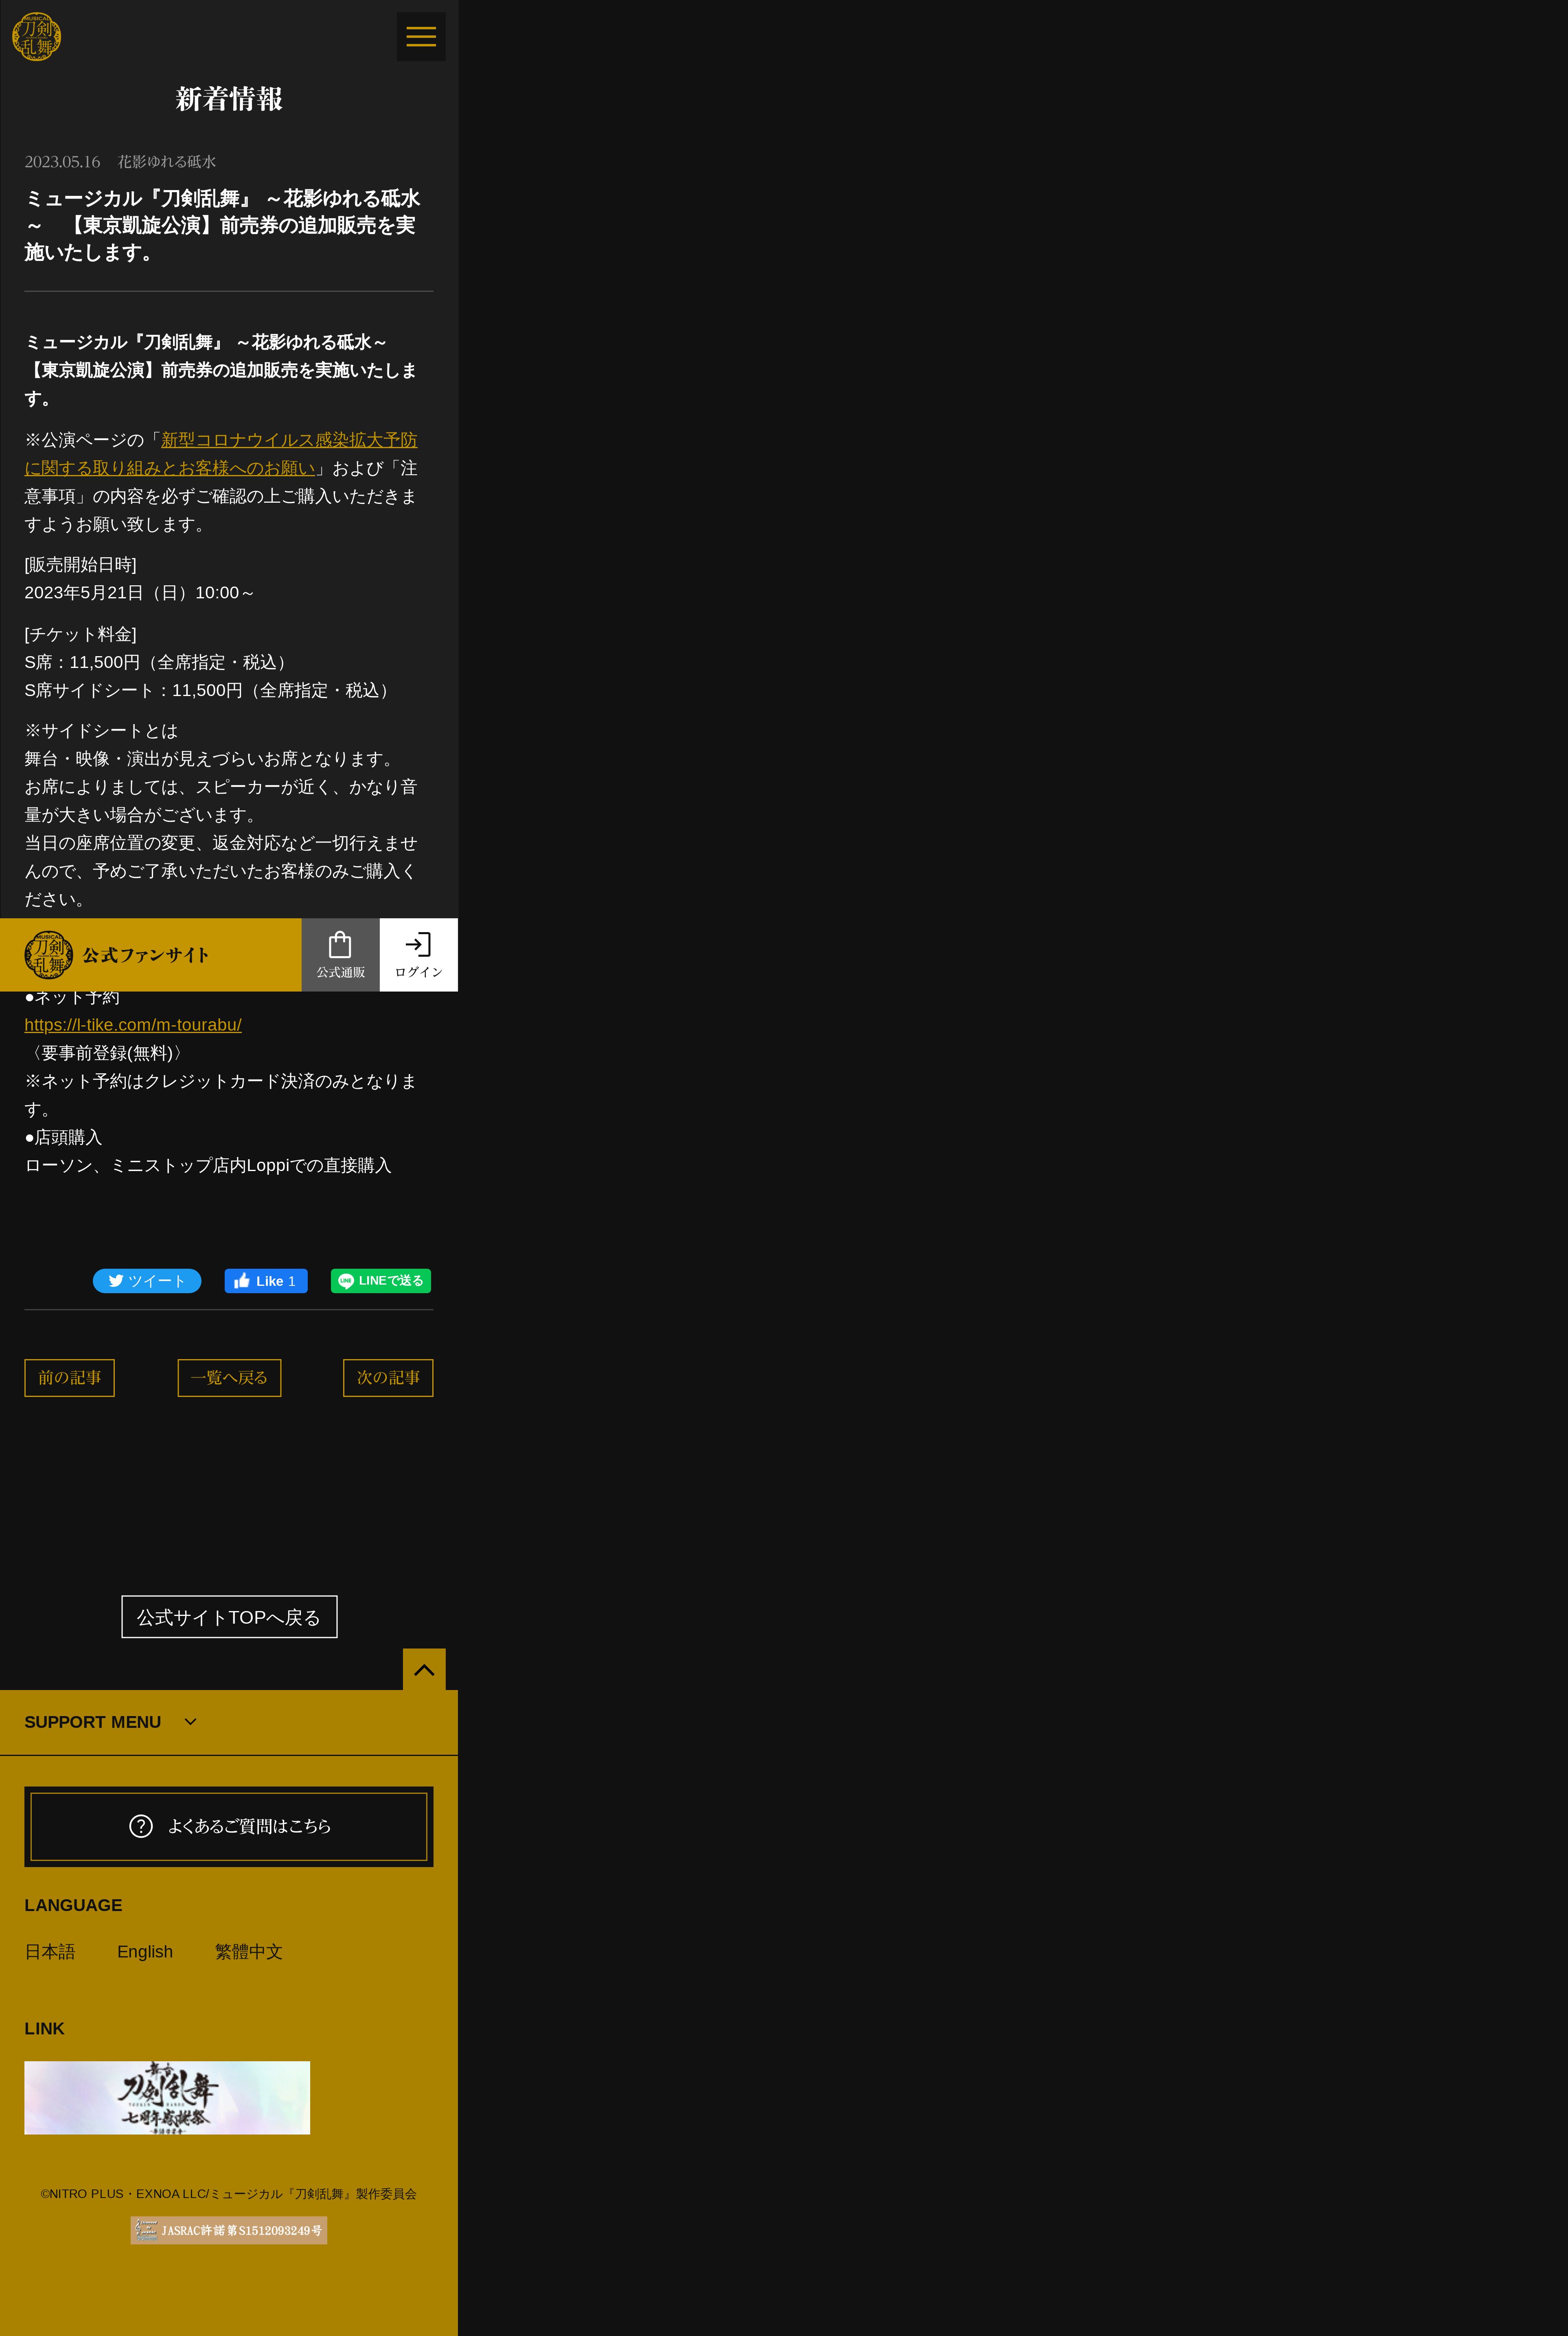The image size is (1568, 2336).
Task: Return to article list (一覧へ戻る)
Action: click(x=229, y=1378)
